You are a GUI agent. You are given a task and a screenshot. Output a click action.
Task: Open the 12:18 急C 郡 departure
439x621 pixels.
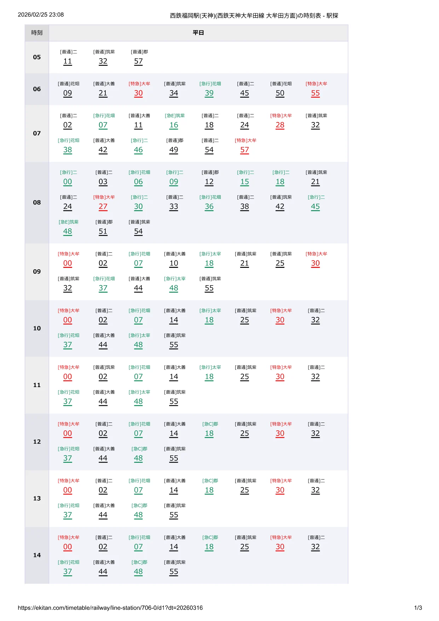209,433
